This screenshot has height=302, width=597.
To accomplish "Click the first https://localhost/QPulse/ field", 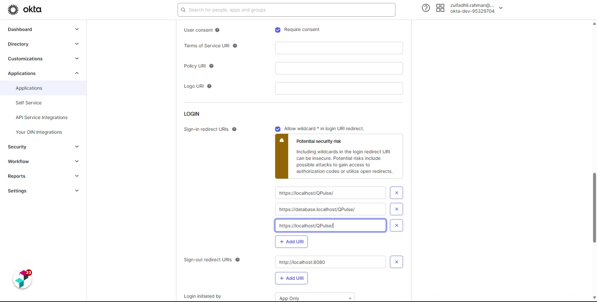I will click(x=330, y=193).
